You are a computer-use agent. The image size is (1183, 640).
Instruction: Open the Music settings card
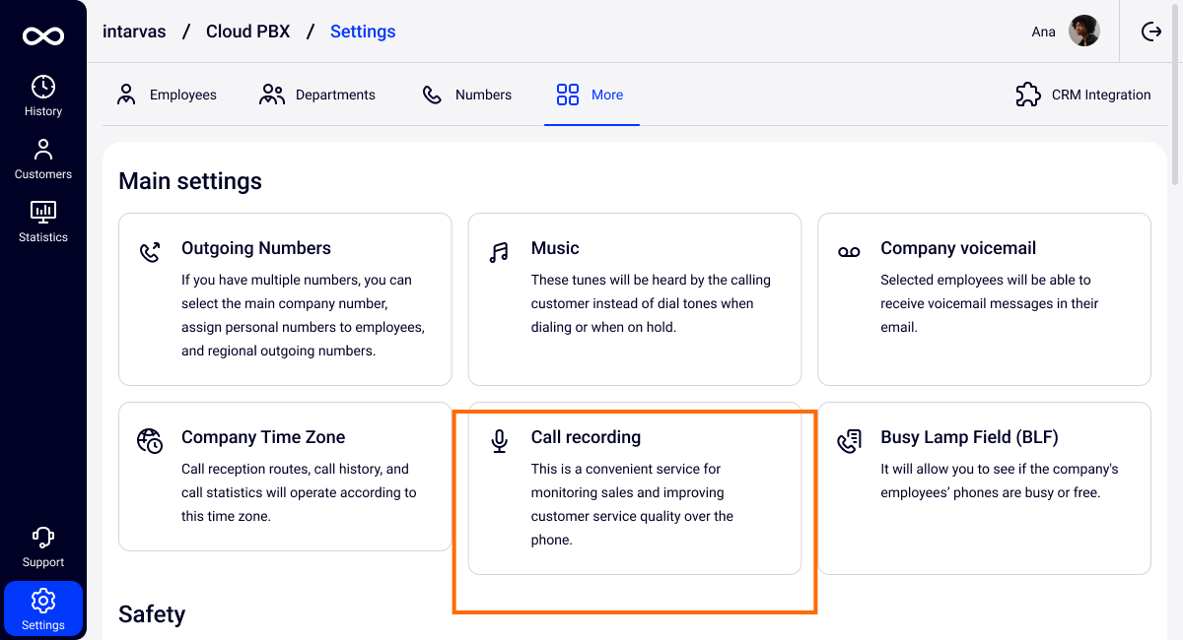[634, 299]
